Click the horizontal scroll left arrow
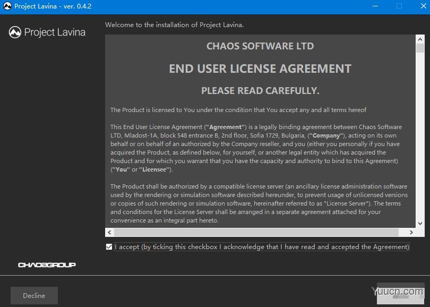The height and width of the screenshot is (307, 430). 110,233
